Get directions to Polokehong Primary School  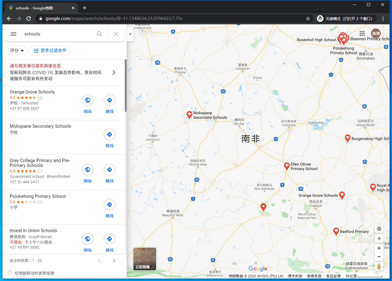[x=110, y=205]
